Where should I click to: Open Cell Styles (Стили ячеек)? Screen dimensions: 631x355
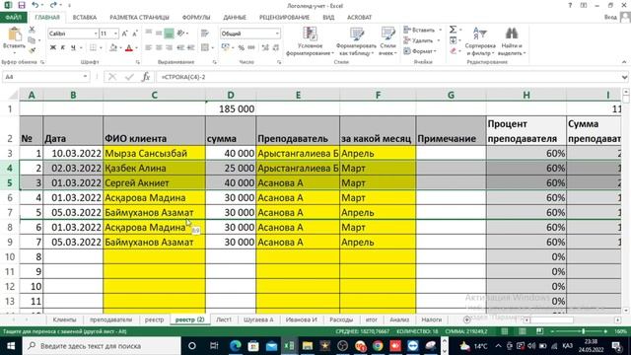(x=387, y=41)
